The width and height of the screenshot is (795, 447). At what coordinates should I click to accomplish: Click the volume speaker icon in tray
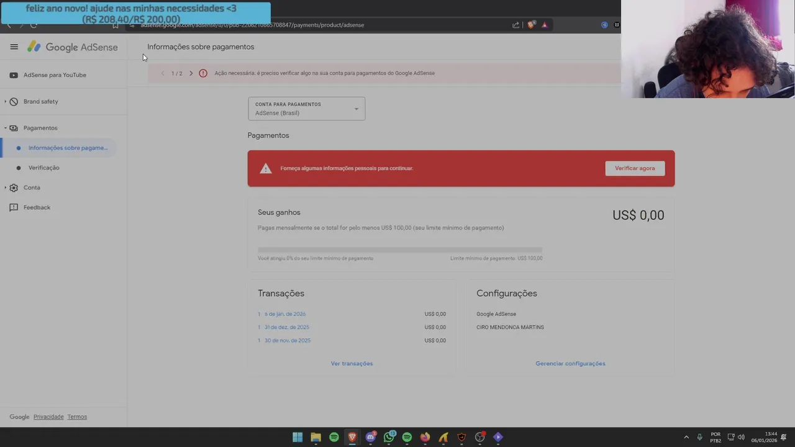(741, 437)
